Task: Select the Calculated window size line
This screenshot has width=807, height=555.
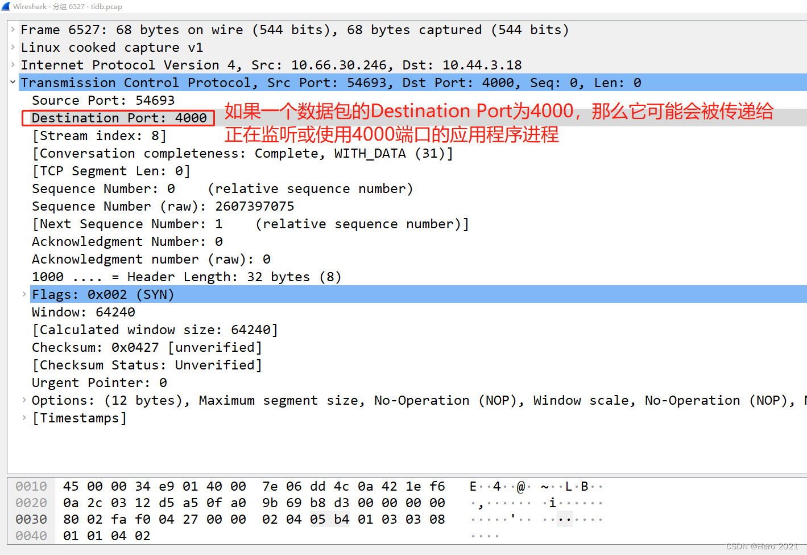Action: pyautogui.click(x=155, y=330)
